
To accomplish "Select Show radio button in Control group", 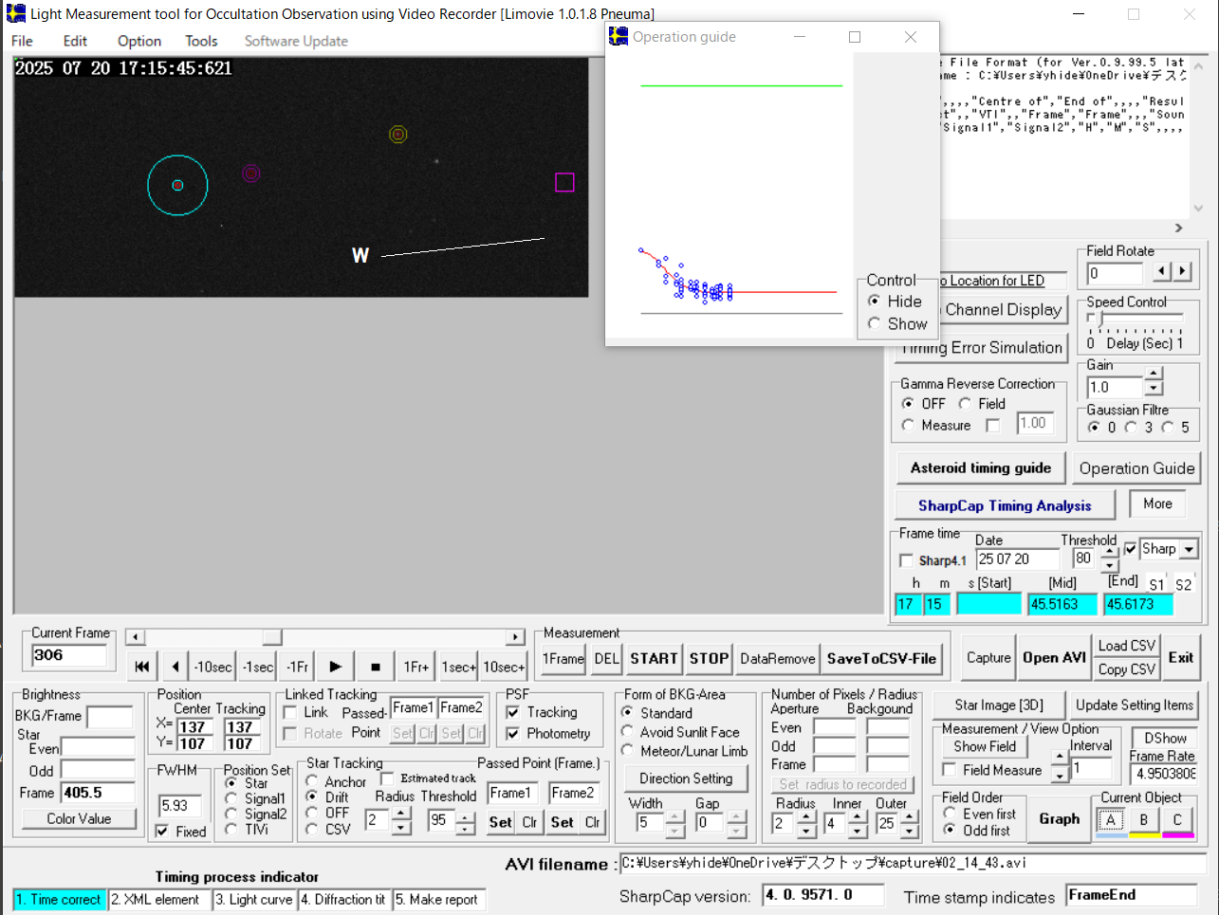I will pos(875,323).
